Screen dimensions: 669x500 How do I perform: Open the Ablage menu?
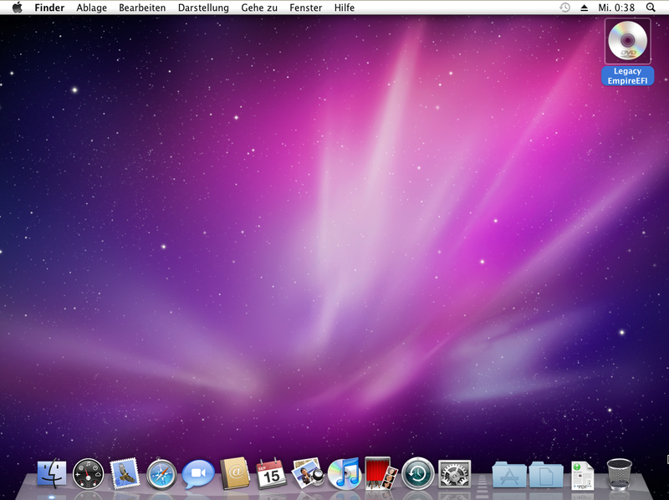(92, 8)
